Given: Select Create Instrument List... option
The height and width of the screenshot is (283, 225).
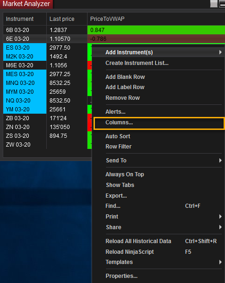Looking at the screenshot, I should pyautogui.click(x=137, y=63).
